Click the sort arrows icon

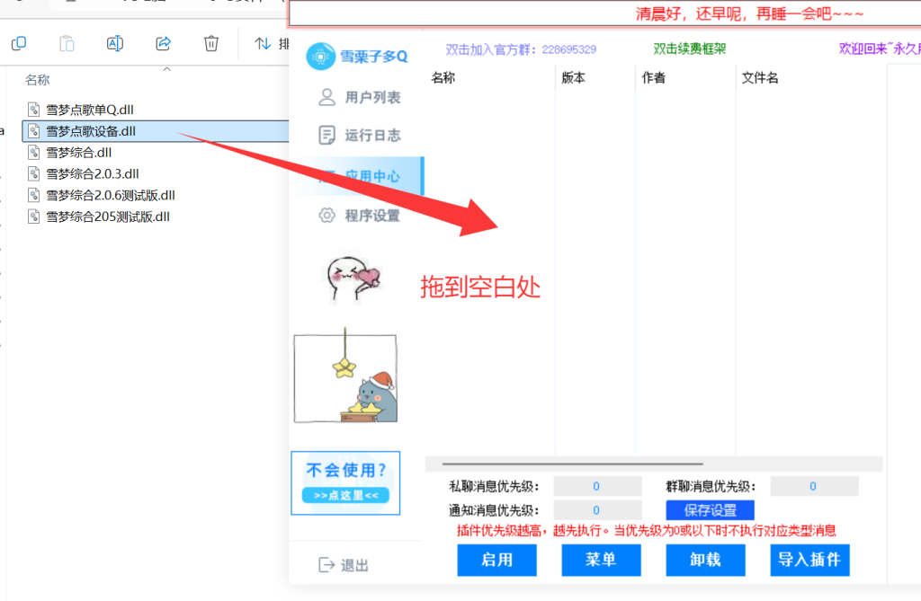pos(262,43)
